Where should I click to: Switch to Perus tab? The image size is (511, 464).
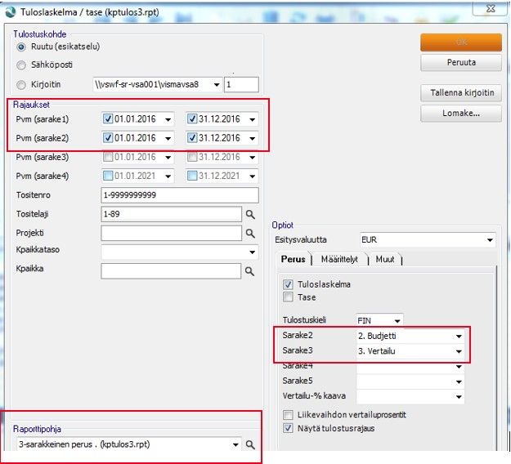point(293,259)
